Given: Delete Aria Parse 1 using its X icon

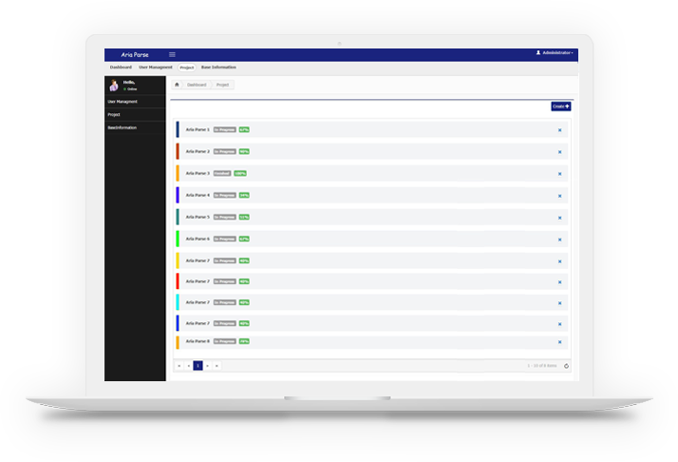Looking at the screenshot, I should (559, 129).
